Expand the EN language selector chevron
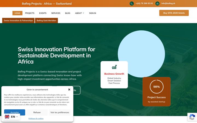The image size is (197, 123). (x=17, y=117)
